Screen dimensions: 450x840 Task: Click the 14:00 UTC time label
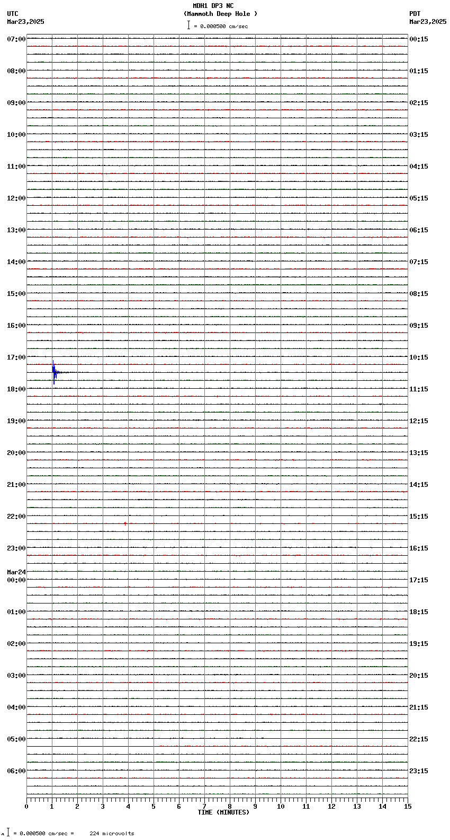16,262
